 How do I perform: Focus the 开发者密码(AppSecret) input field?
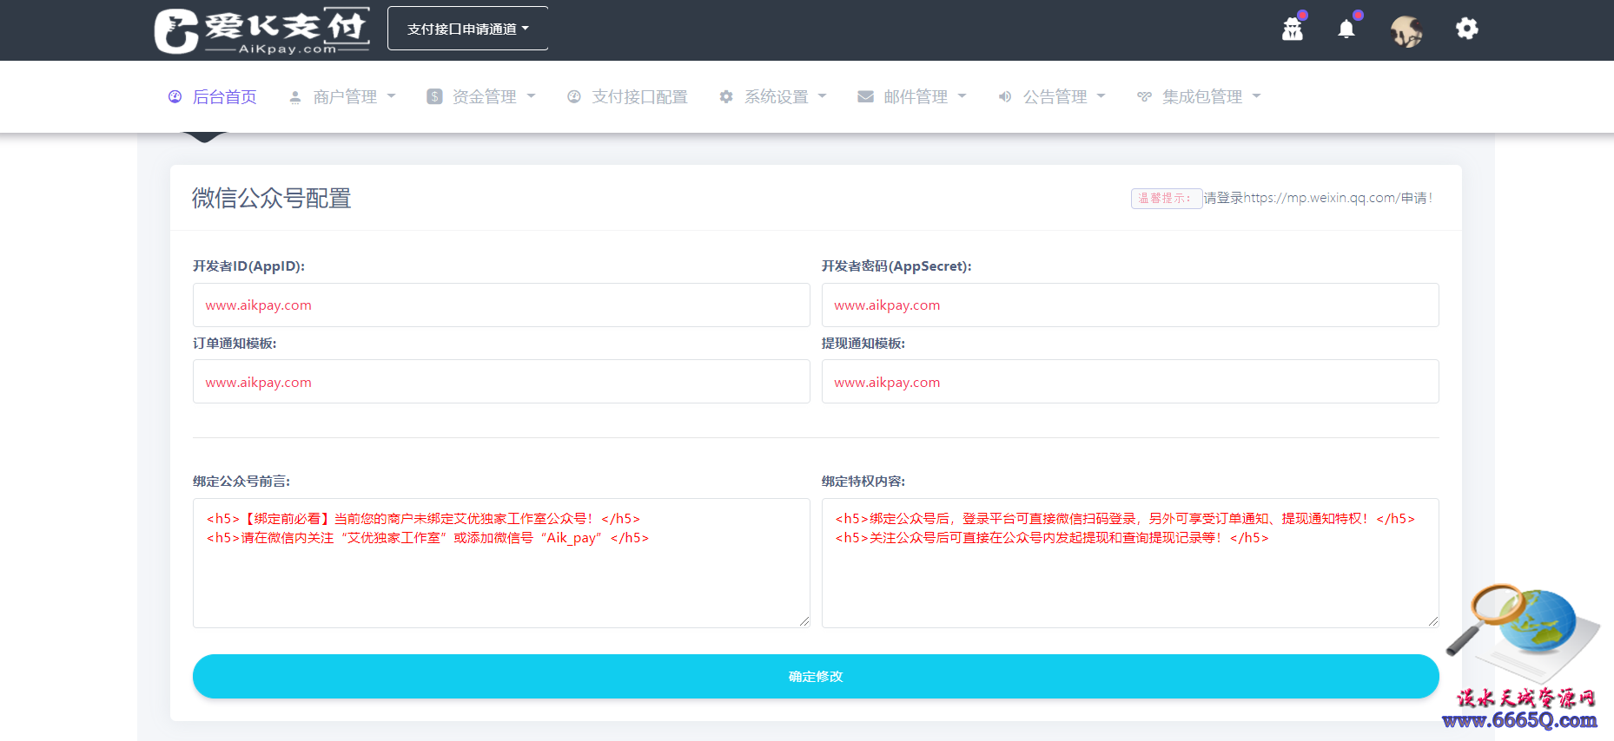[1130, 305]
